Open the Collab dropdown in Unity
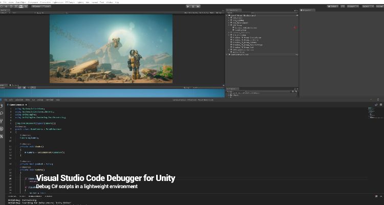This screenshot has height=205, width=384. (x=333, y=6)
